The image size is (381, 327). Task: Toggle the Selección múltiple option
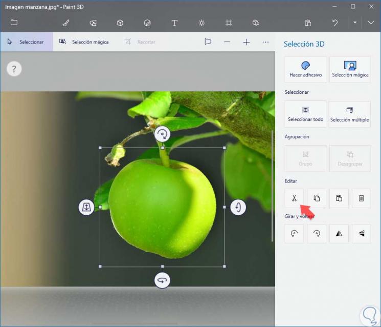[350, 114]
